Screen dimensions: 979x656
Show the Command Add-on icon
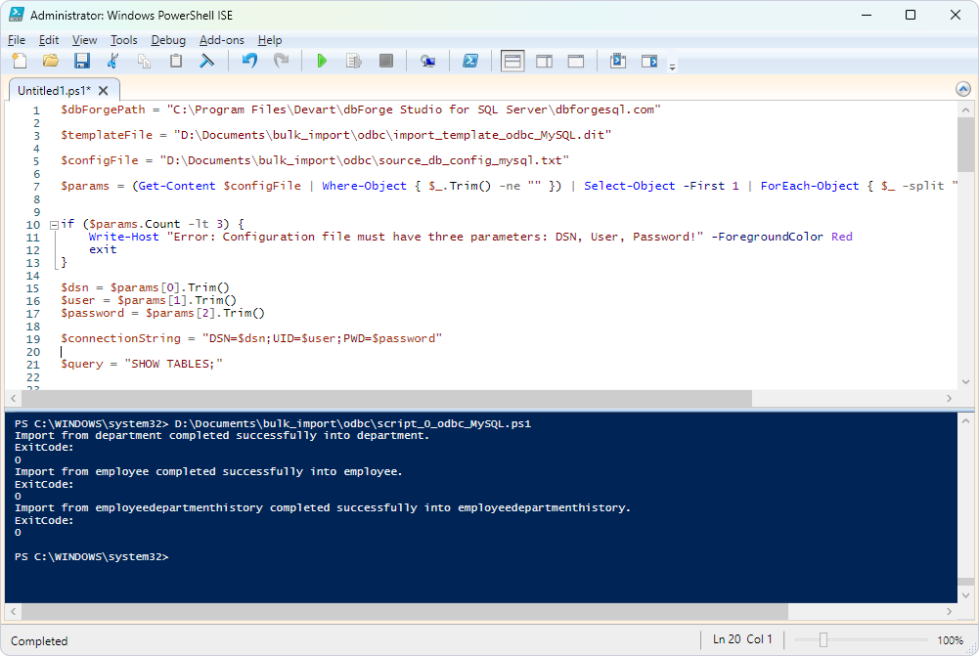[649, 61]
